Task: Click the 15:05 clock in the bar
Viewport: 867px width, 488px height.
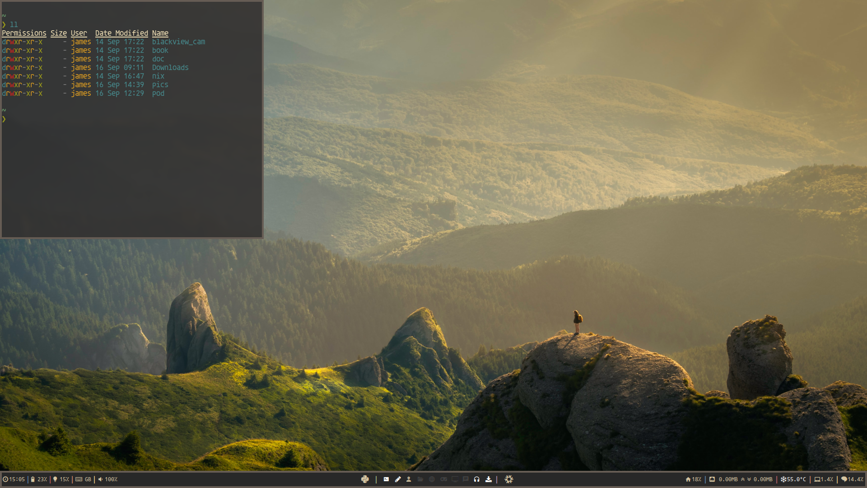Action: tap(14, 479)
